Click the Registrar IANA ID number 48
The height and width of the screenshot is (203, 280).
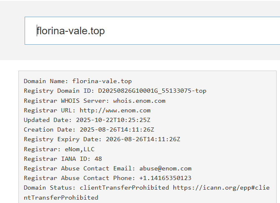click(98, 159)
